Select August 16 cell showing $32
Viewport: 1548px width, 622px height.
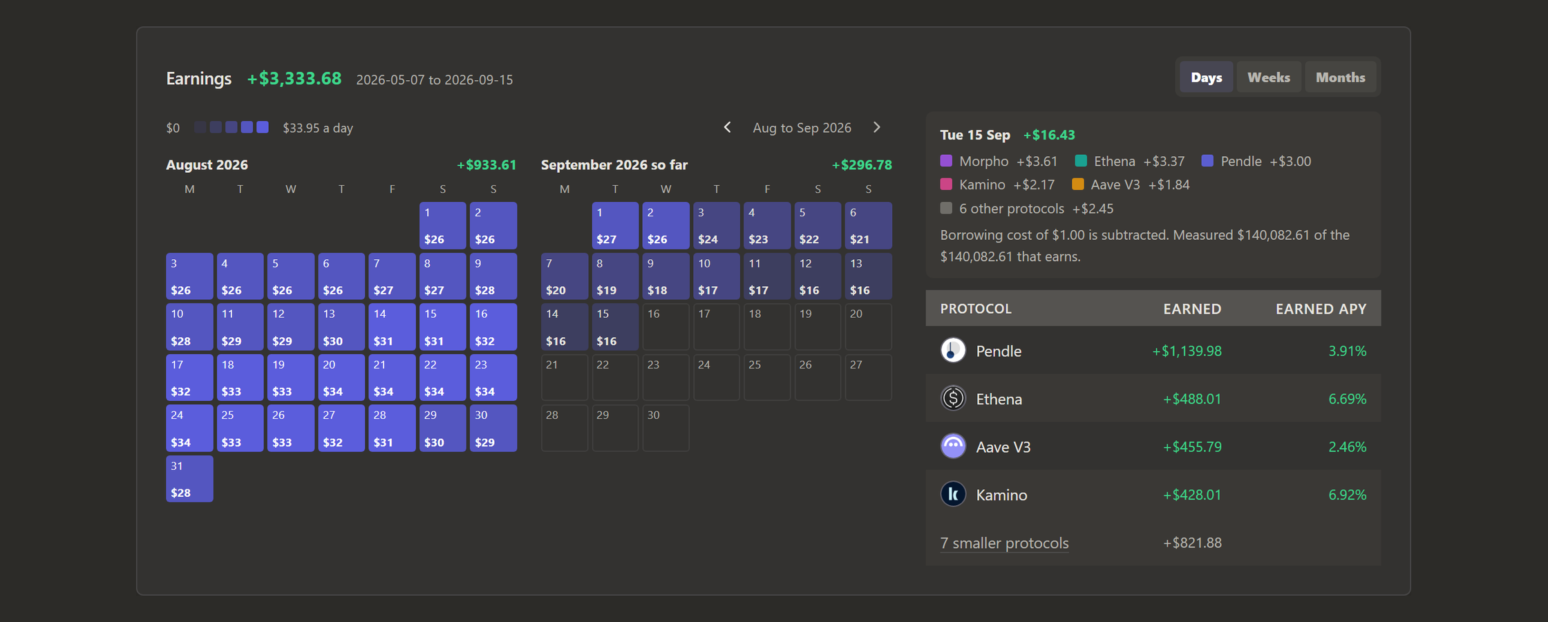click(x=493, y=327)
